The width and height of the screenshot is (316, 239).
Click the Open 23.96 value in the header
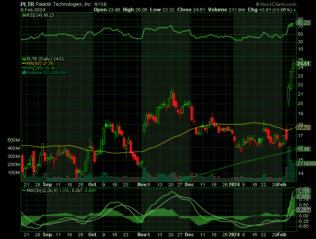click(x=107, y=9)
